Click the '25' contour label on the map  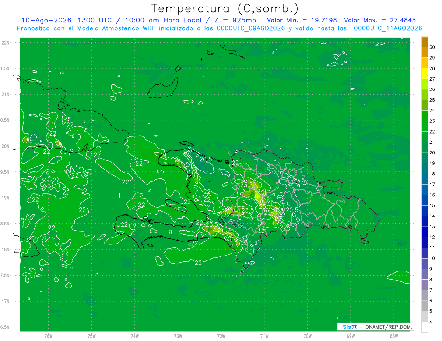pos(262,206)
